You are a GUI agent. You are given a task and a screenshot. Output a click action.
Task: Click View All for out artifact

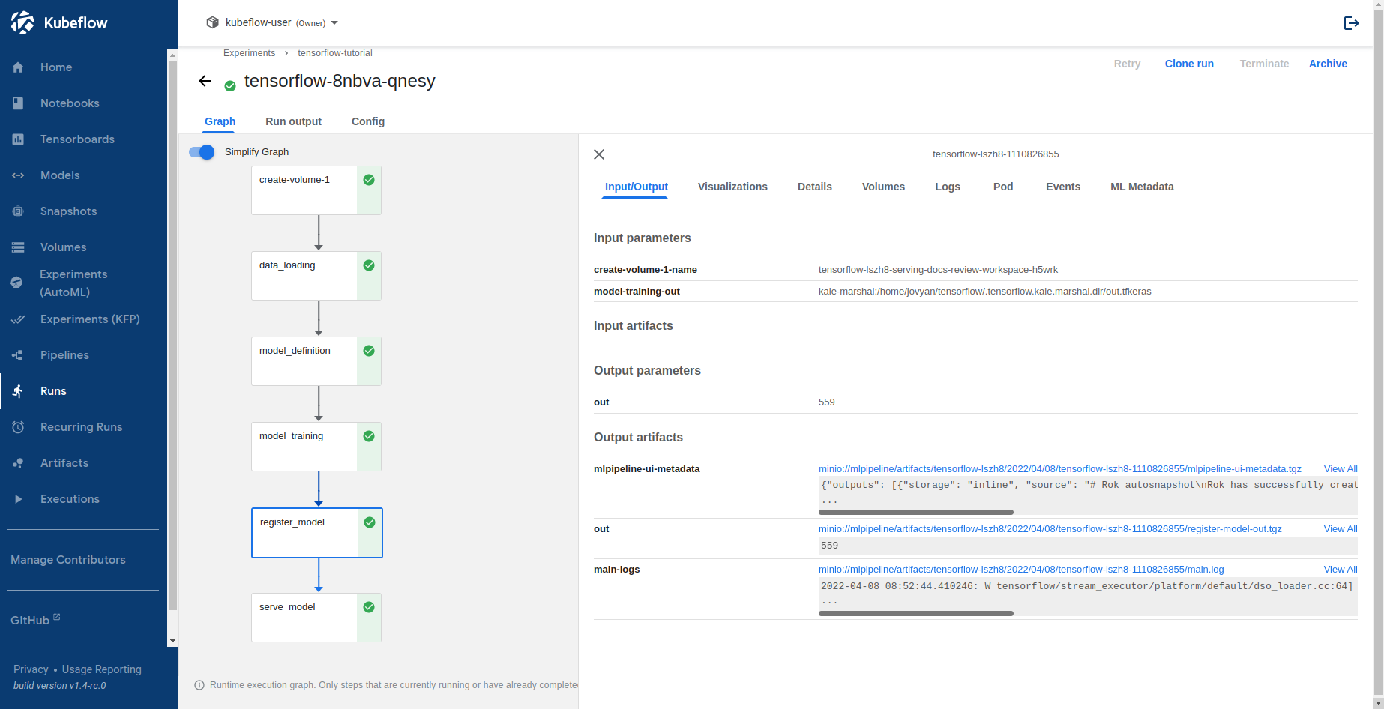1341,529
